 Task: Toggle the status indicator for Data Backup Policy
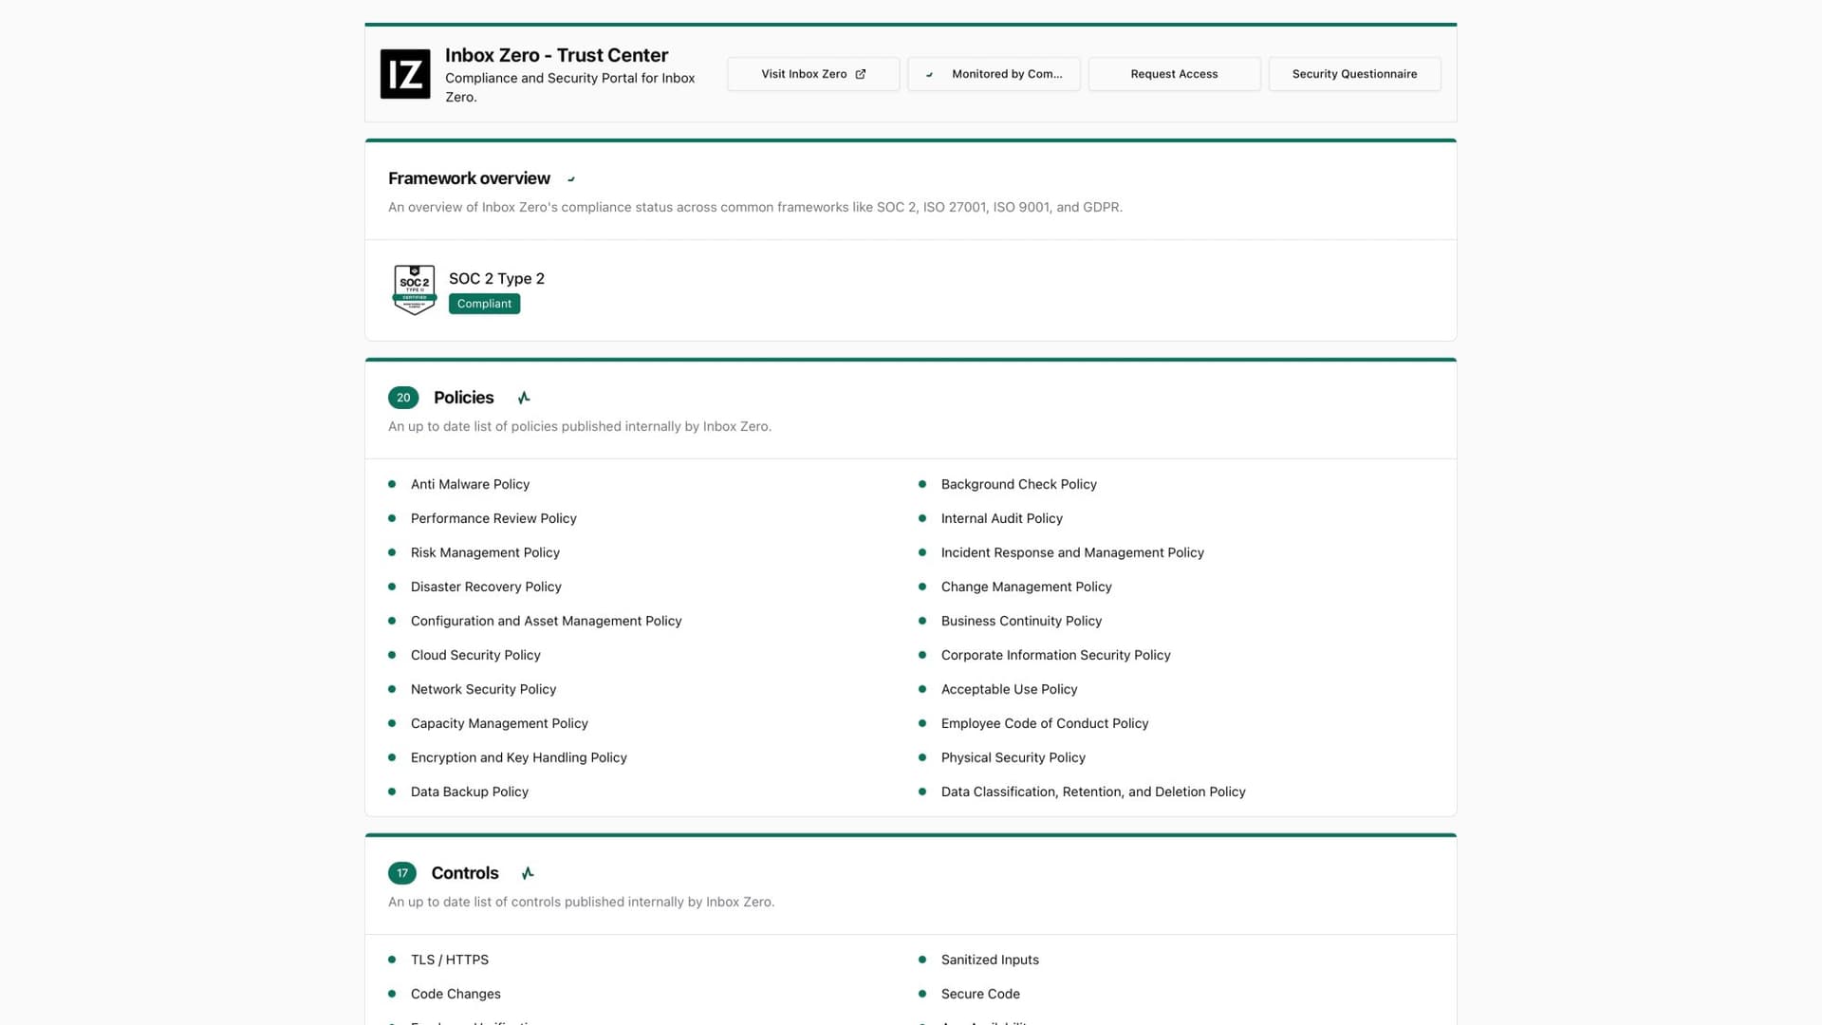392,791
